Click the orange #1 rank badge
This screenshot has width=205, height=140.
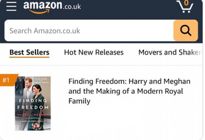(x=6, y=80)
